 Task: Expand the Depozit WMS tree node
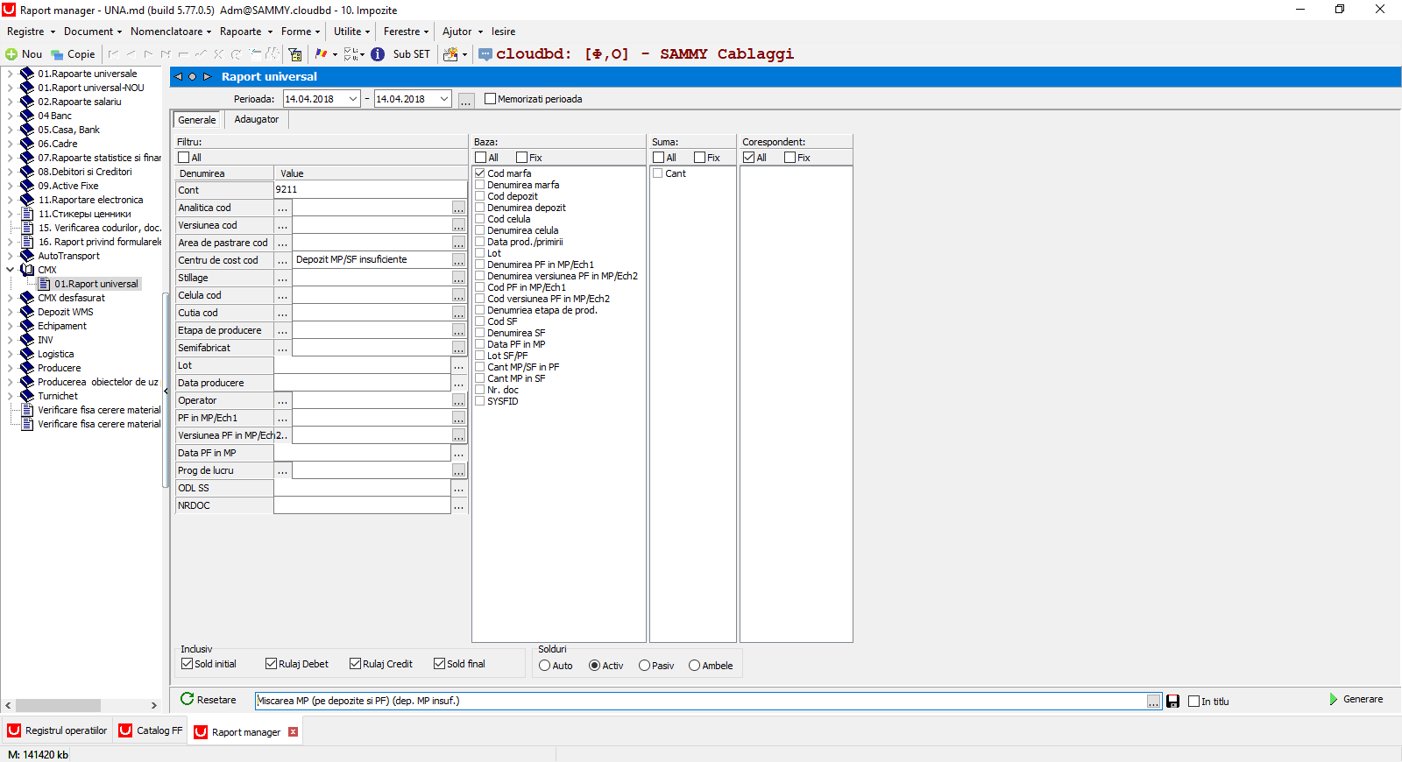(10, 312)
